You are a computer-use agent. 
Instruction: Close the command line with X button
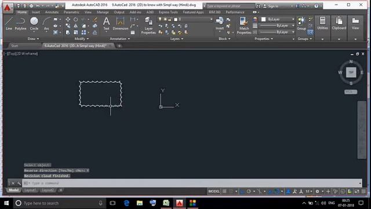[13, 183]
